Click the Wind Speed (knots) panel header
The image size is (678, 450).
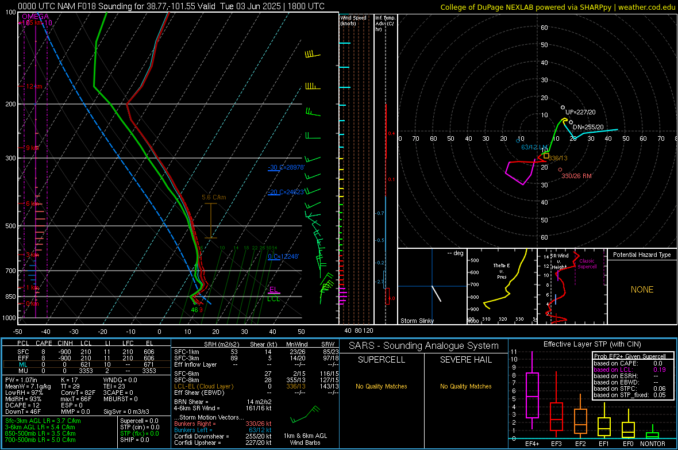[x=353, y=20]
